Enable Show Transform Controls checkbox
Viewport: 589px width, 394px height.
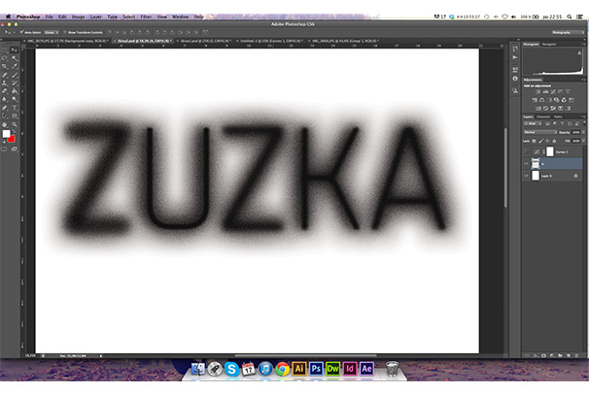pyautogui.click(x=67, y=31)
